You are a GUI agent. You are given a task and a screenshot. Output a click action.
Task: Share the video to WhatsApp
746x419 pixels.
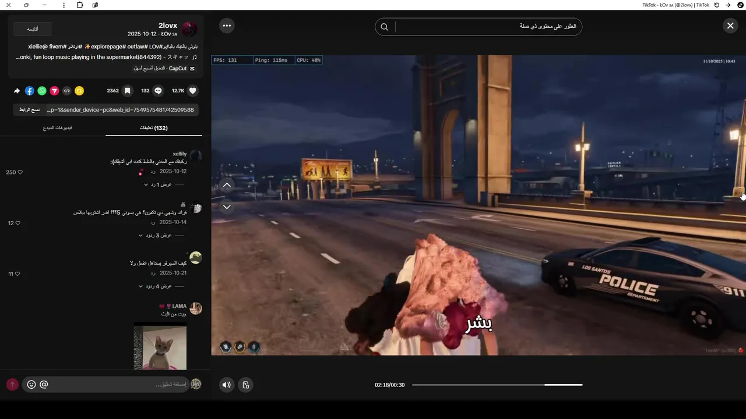[x=42, y=91]
